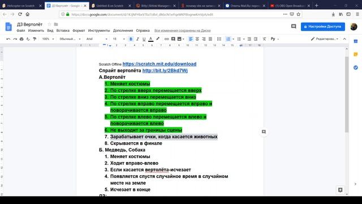Click the text color icon

tap(151, 39)
